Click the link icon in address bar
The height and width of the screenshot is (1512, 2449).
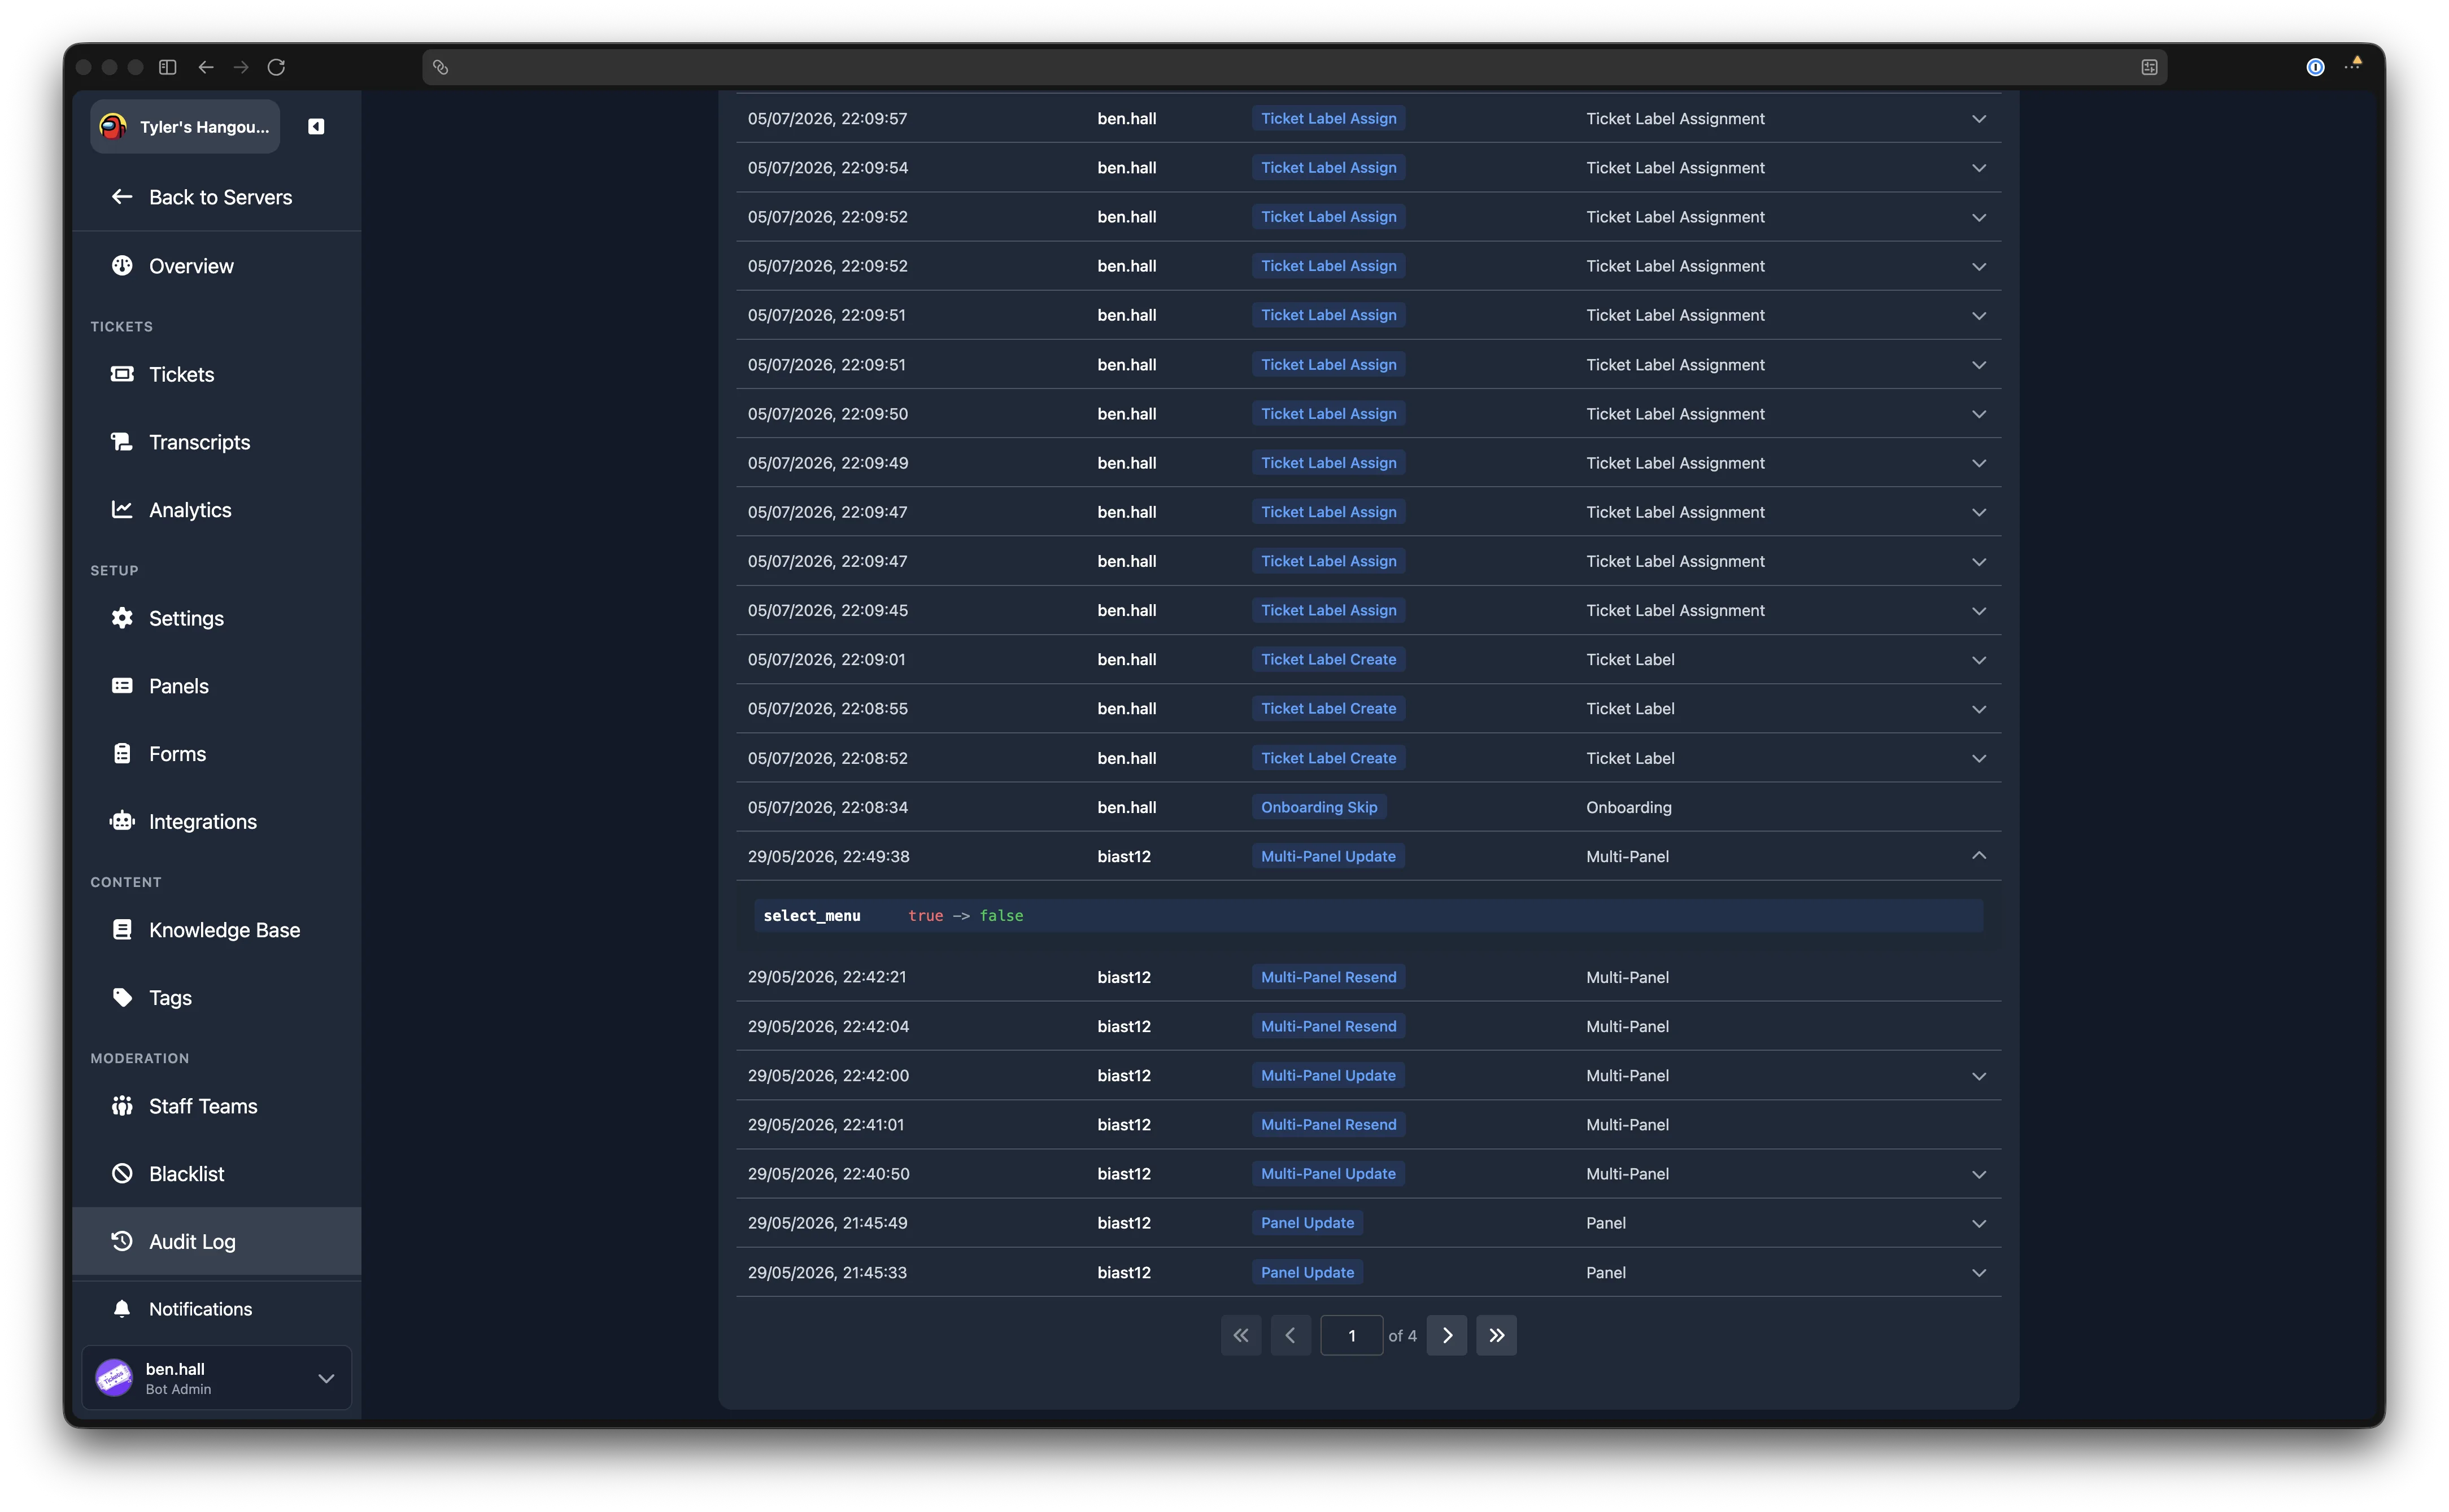[440, 67]
